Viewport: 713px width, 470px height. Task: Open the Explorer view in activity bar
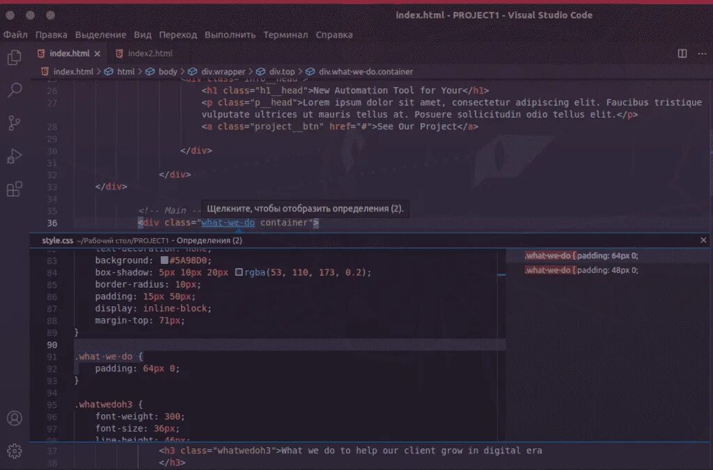14,57
